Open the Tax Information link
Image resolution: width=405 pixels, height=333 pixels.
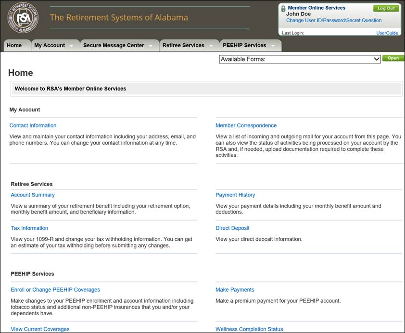click(x=29, y=228)
